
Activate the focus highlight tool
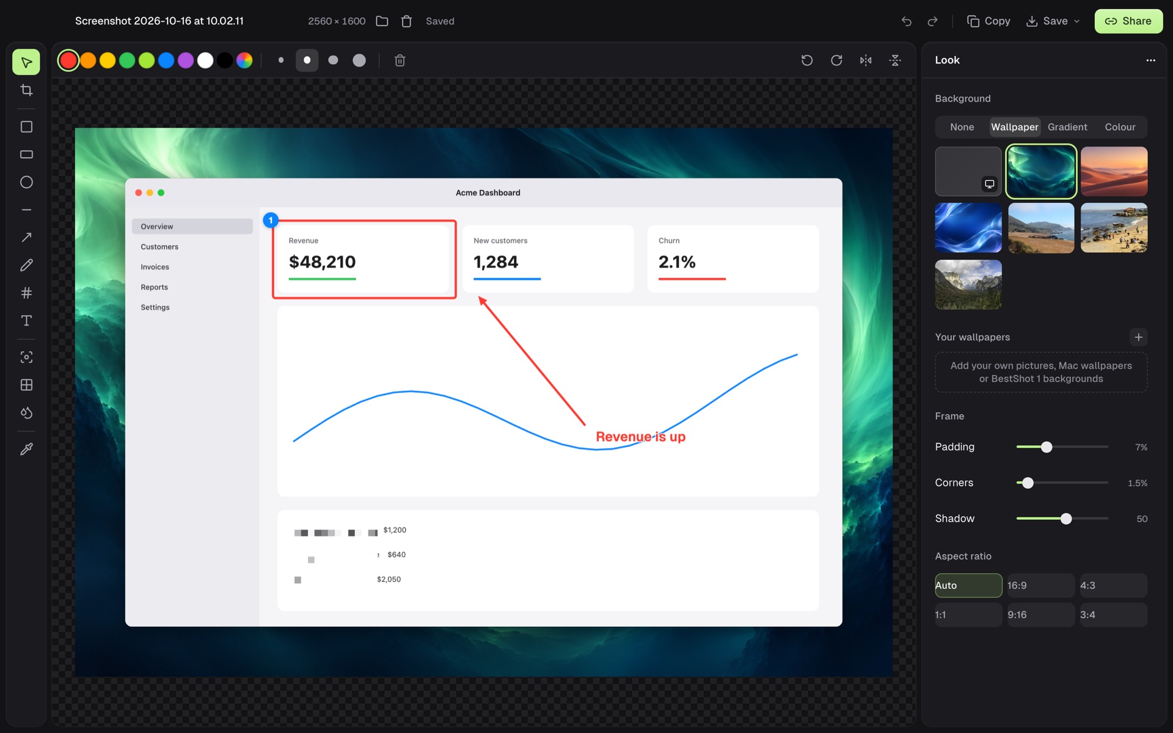26,357
